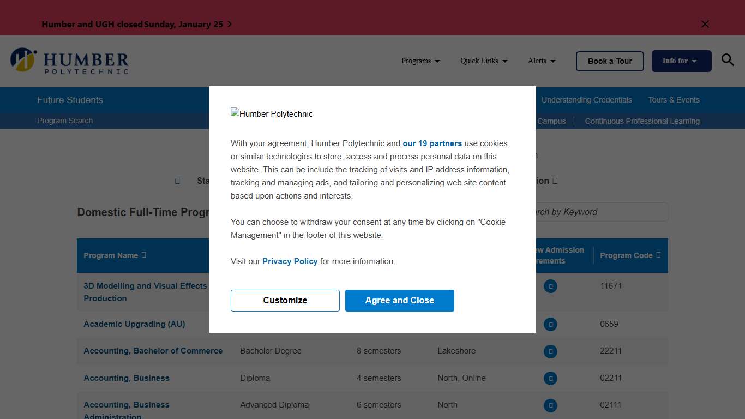This screenshot has width=745, height=419.
Task: Open admission requirements icon for program 02211
Action: pyautogui.click(x=550, y=378)
